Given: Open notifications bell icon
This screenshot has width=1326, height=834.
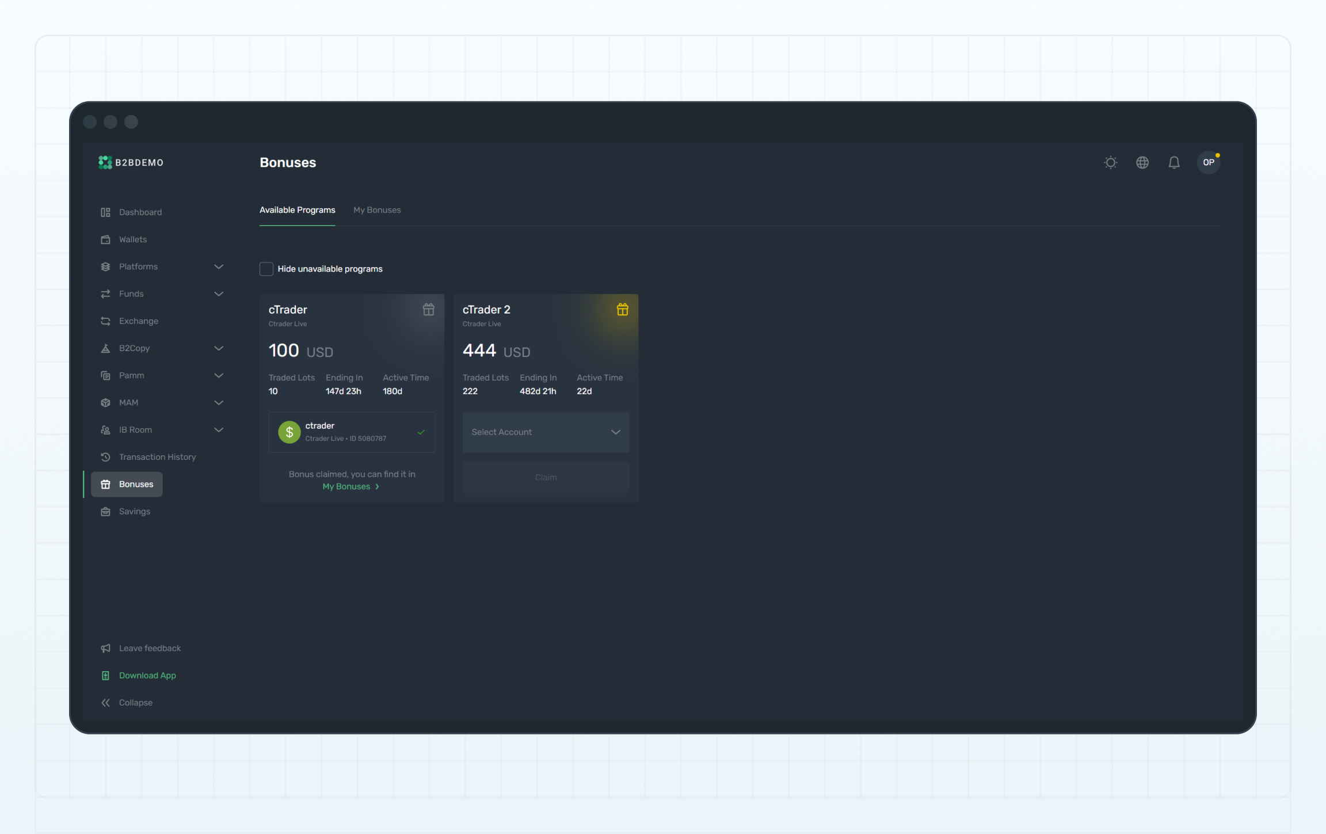Looking at the screenshot, I should (1173, 163).
